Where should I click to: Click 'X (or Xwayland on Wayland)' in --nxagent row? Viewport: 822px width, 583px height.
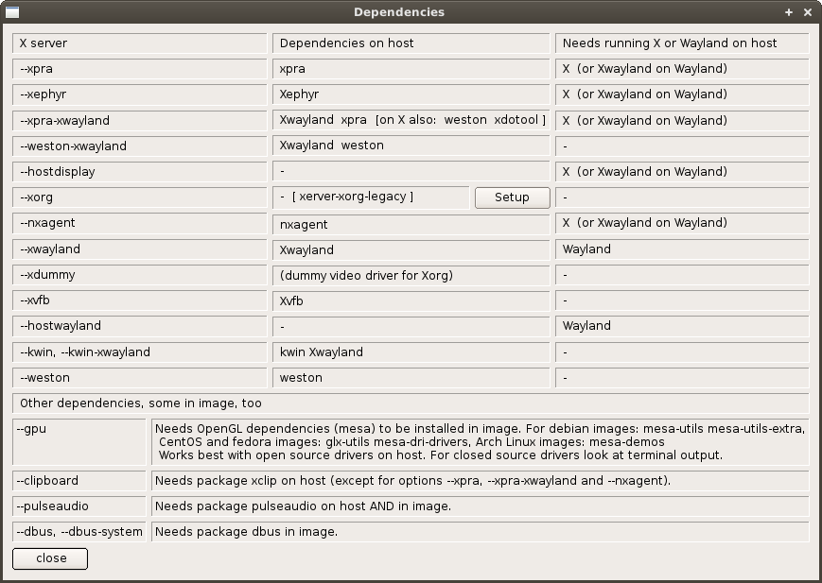click(682, 223)
